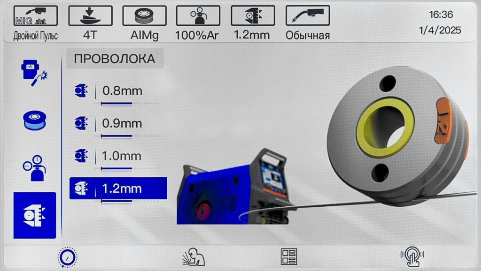Choose the 1.0mm wire diameter option

tap(118, 156)
